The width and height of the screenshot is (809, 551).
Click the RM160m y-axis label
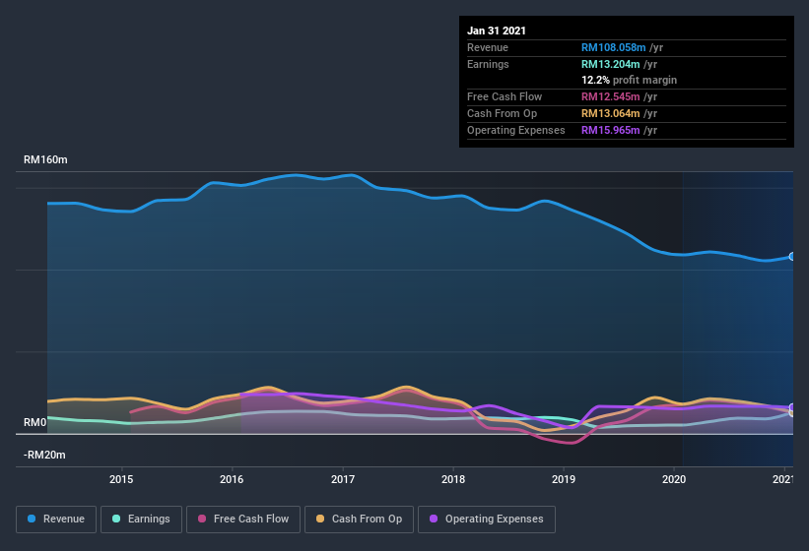(45, 159)
